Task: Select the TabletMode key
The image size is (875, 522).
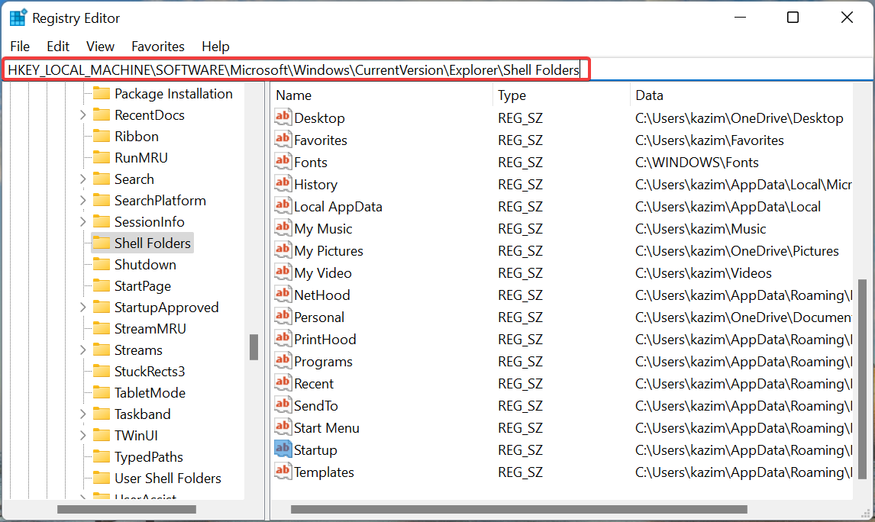Action: coord(150,392)
